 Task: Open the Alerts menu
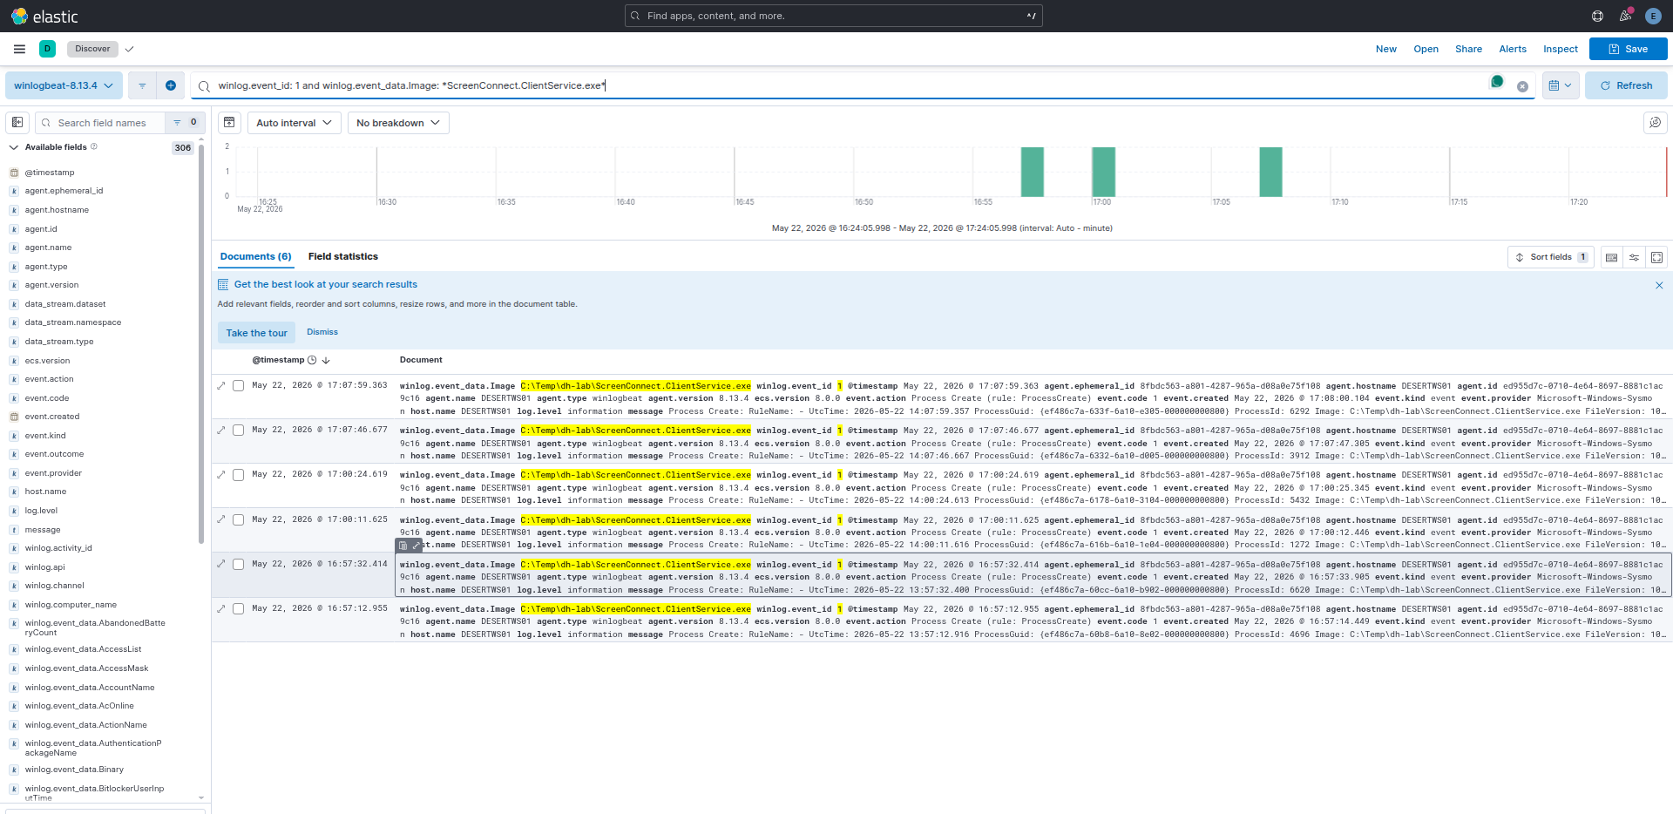pos(1513,49)
